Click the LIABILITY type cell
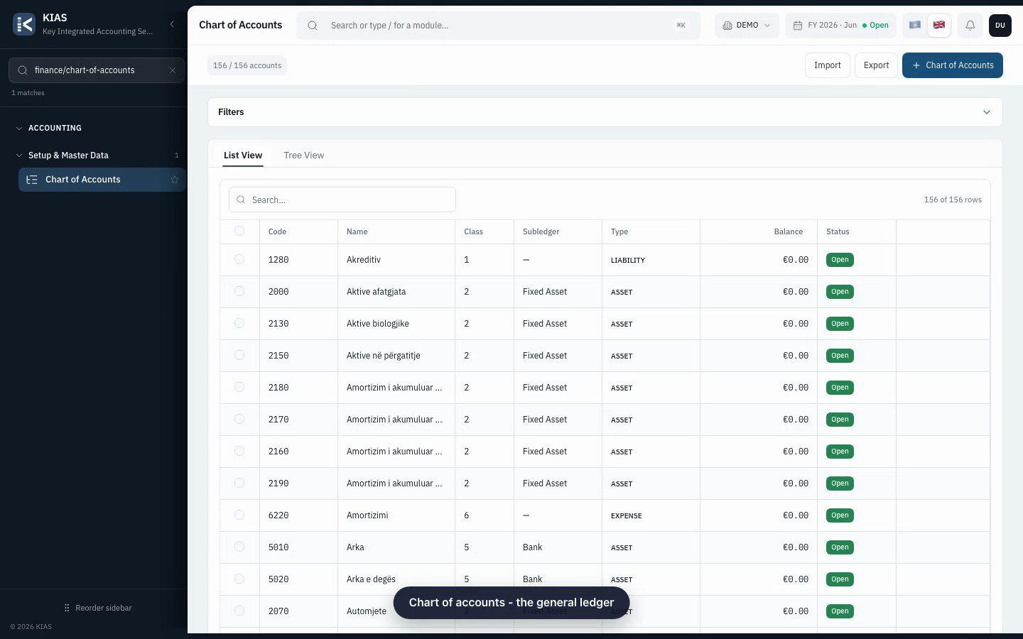 628,261
